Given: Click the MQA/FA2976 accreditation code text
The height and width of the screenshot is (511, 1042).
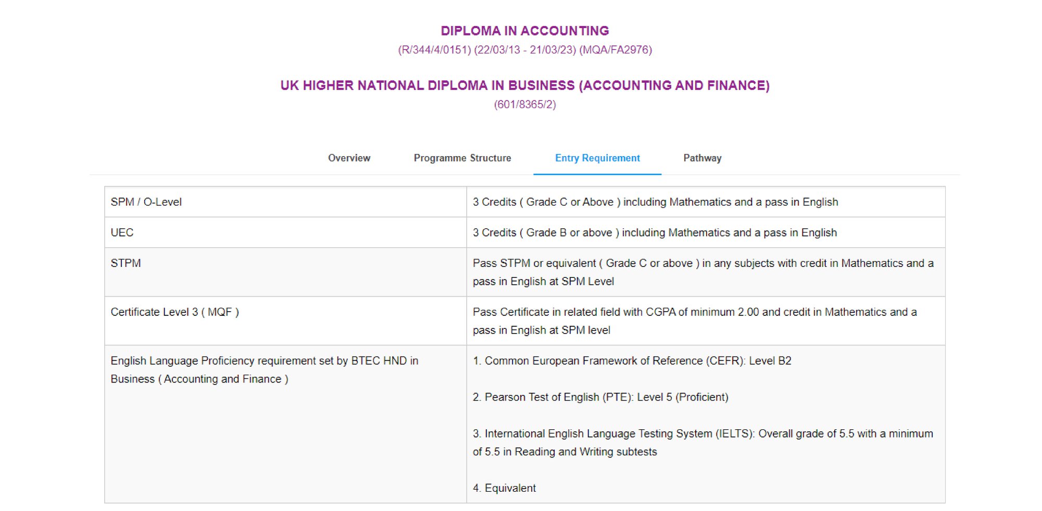Looking at the screenshot, I should [x=616, y=50].
